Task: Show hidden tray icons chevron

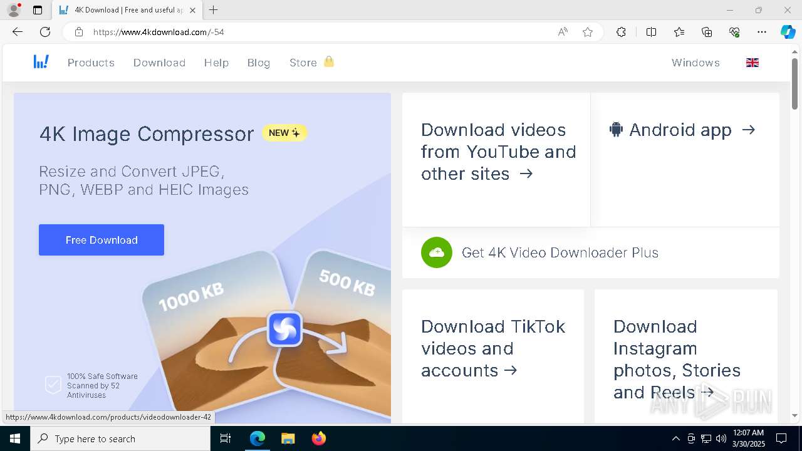Action: coord(675,438)
